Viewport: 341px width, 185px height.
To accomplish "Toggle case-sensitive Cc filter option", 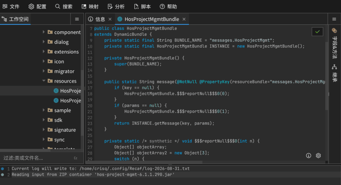I will pyautogui.click(x=76, y=158).
